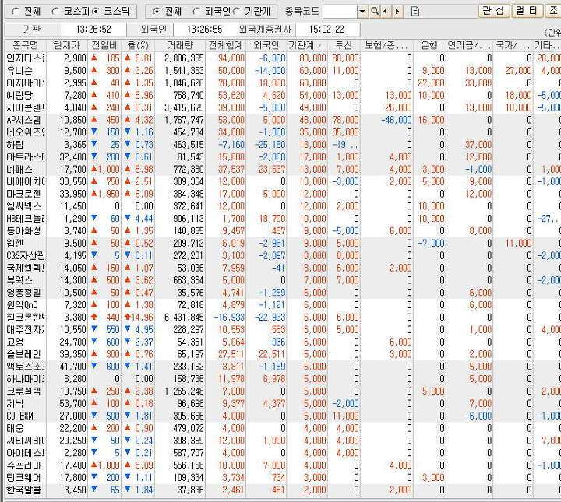Screen dimensions: 561x502
Task: Sort by 율(%) column header
Action: pos(138,45)
